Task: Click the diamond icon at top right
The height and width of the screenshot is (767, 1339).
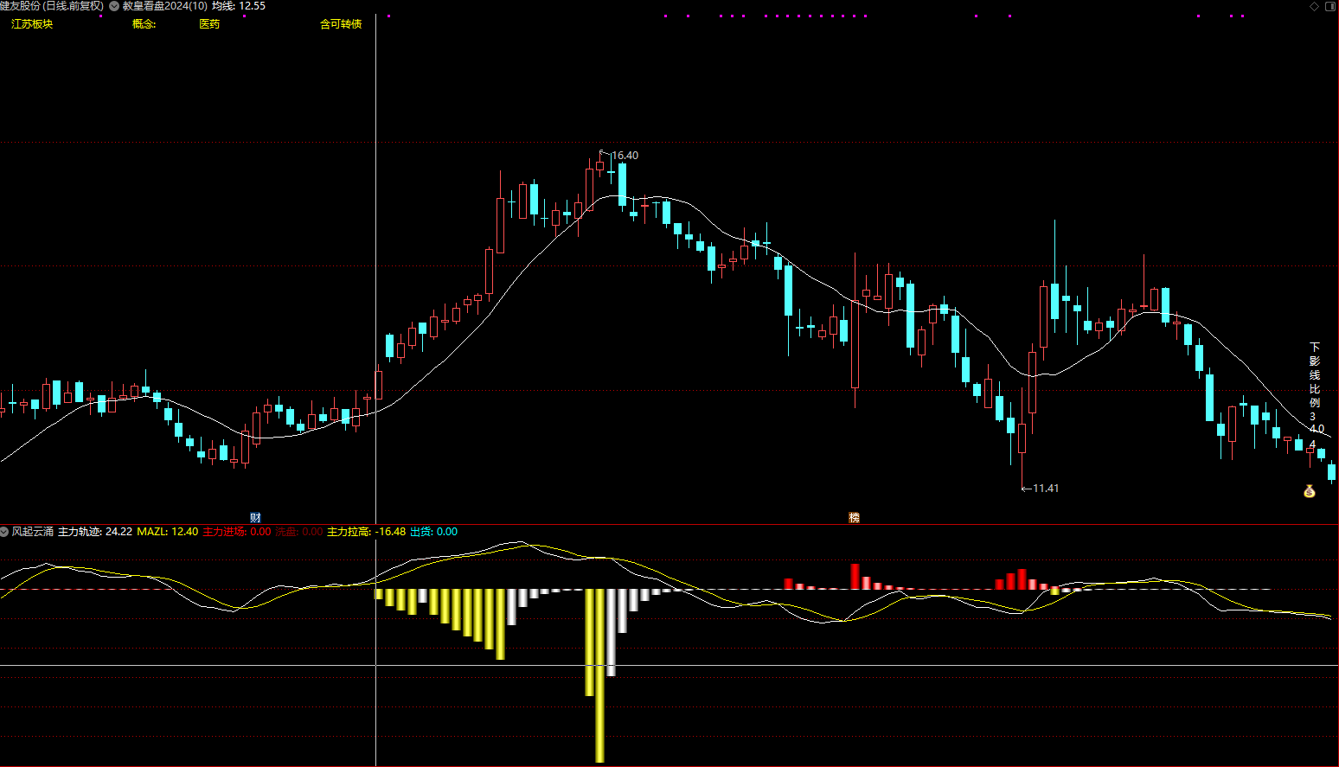Action: click(1315, 6)
